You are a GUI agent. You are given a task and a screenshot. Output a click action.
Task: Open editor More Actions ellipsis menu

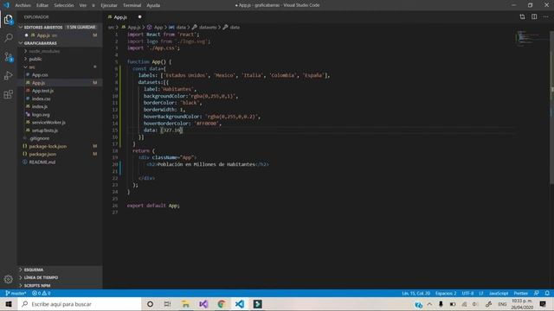click(x=546, y=16)
